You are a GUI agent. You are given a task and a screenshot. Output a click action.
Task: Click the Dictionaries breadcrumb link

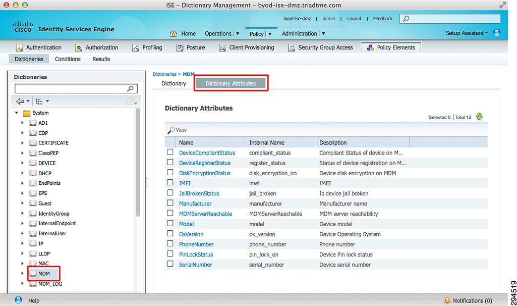[x=164, y=74]
